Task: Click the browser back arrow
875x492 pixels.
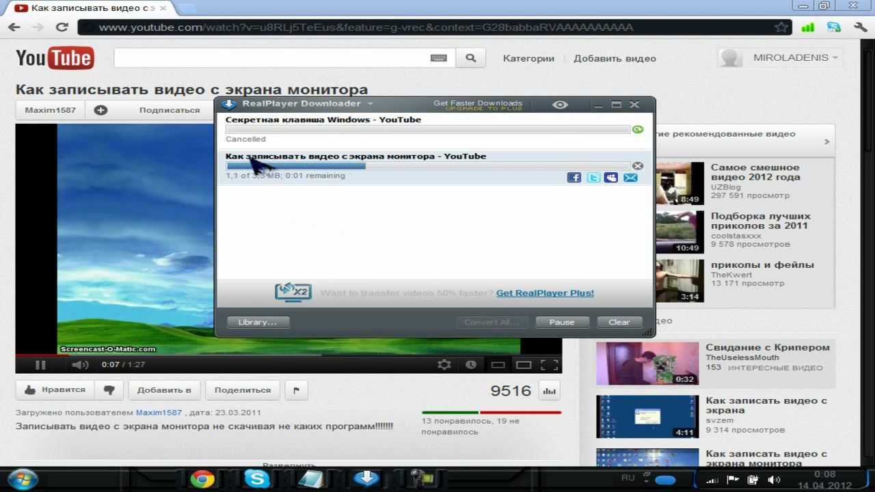Action: [x=14, y=27]
